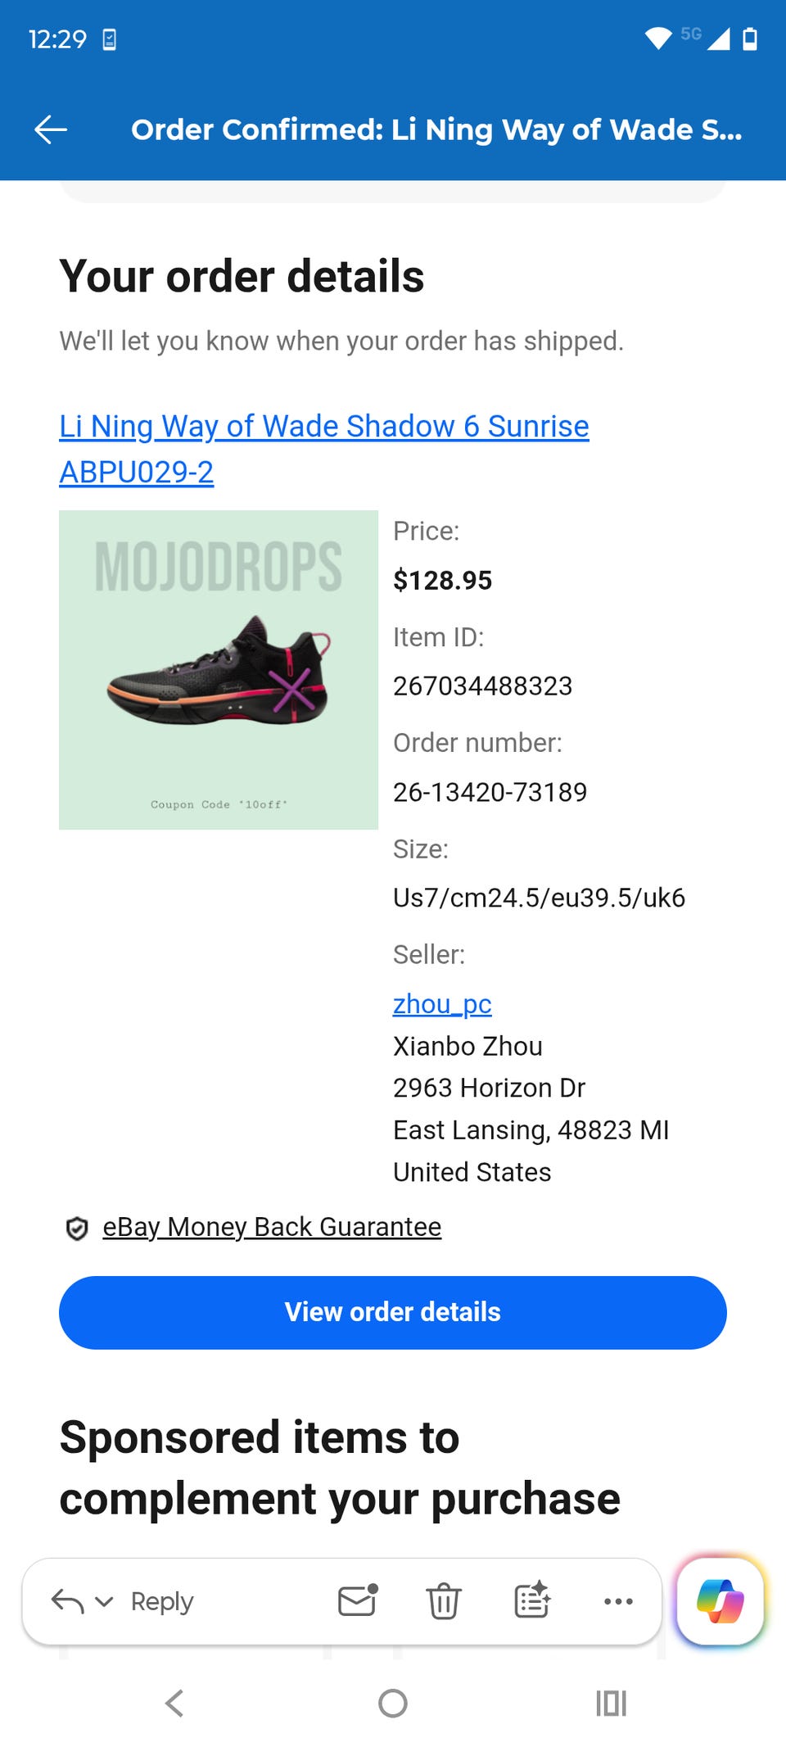
Task: Tap the reply arrow icon
Action: tap(67, 1600)
